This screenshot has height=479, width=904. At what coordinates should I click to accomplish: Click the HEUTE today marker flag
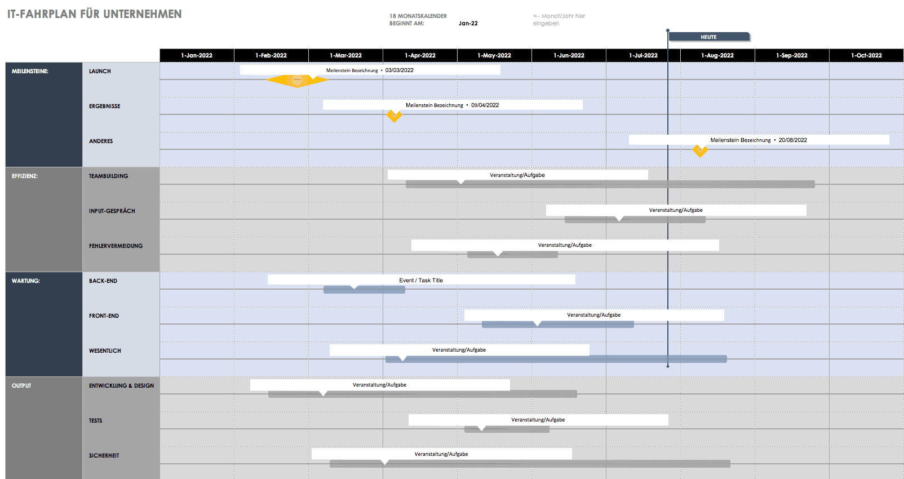(708, 37)
